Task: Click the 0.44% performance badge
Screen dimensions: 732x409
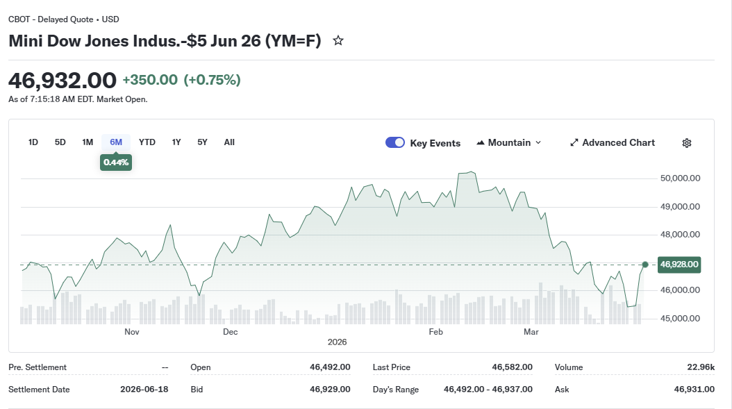Action: (115, 162)
